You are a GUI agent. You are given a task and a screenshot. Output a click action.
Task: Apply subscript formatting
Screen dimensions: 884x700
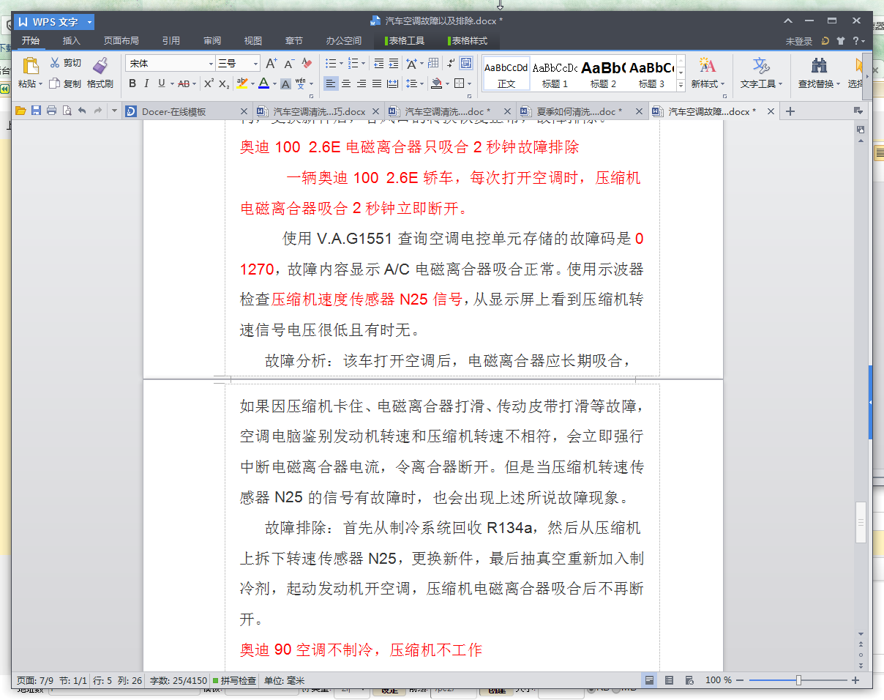(225, 83)
